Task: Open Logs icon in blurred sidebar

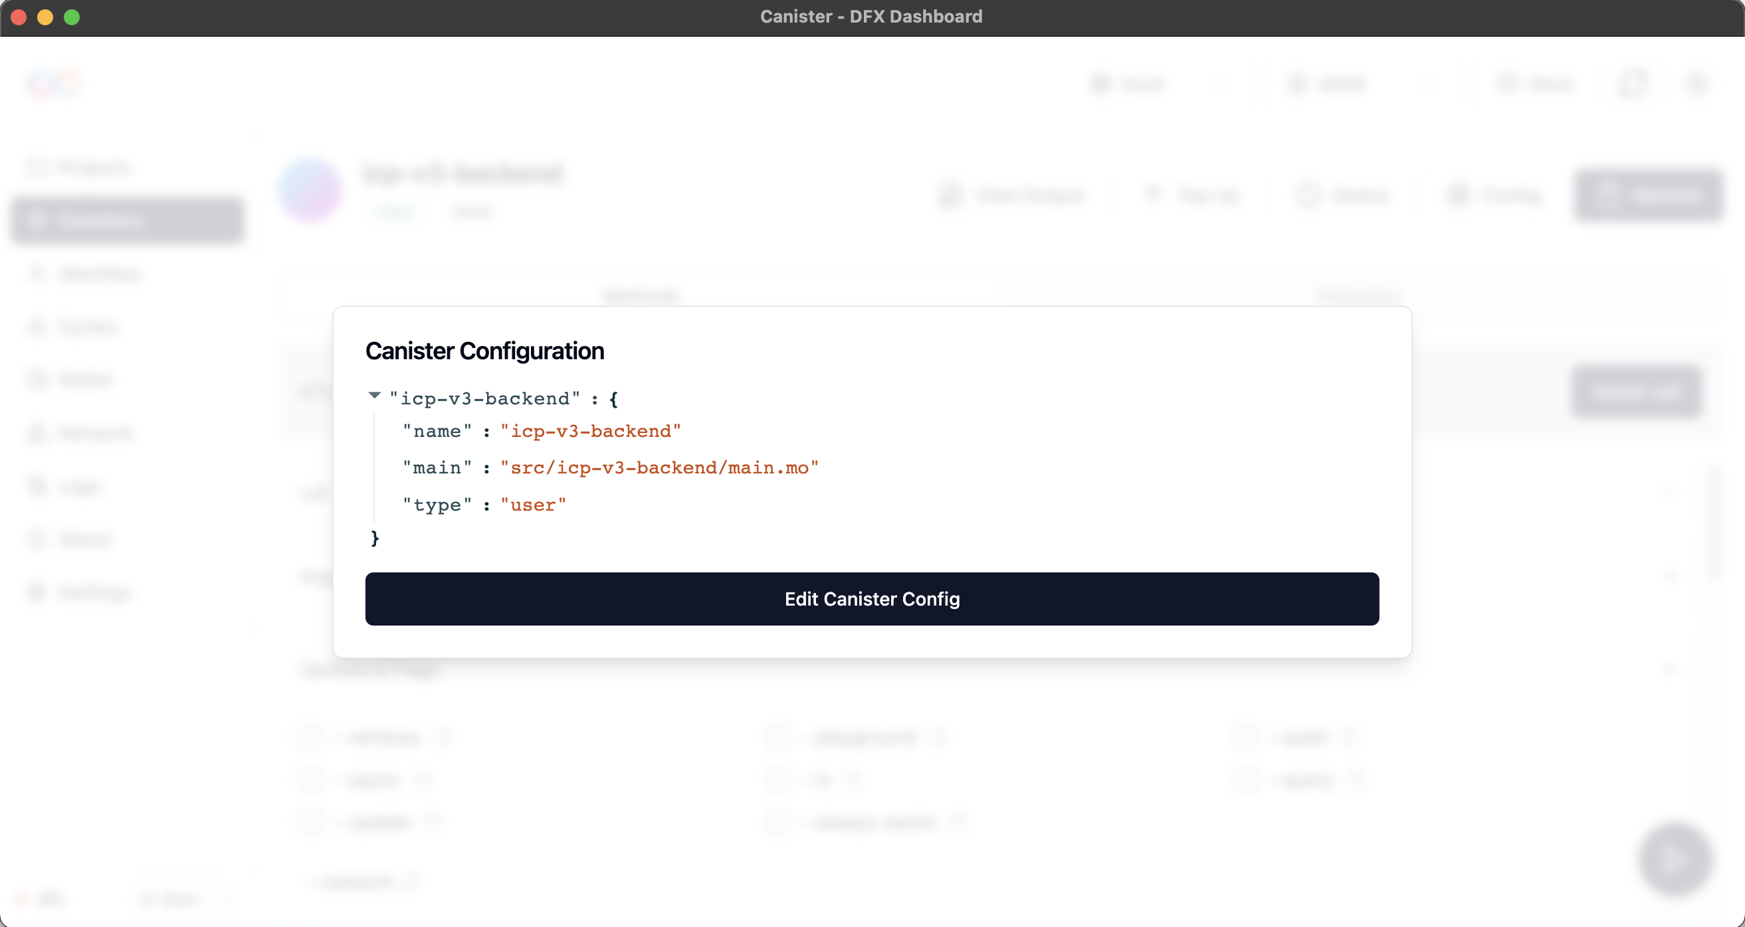Action: tap(37, 486)
